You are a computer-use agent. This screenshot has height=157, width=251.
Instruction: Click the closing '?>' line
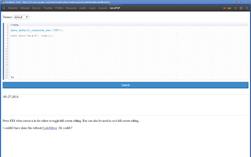12,78
